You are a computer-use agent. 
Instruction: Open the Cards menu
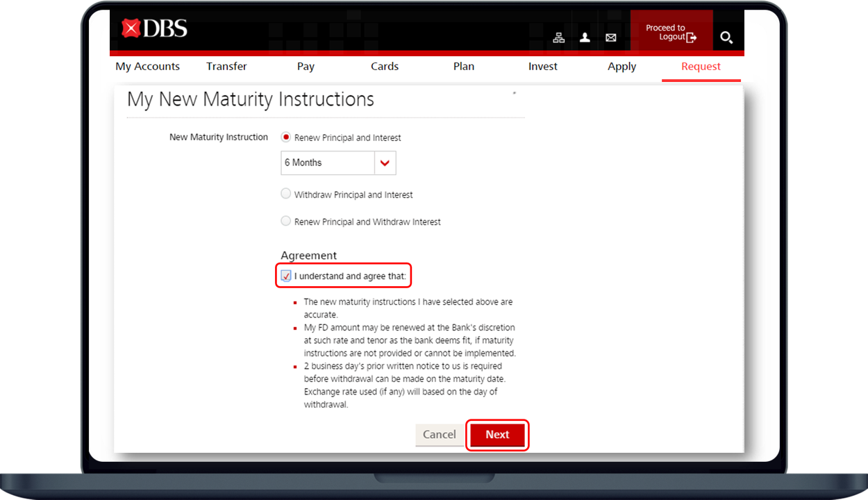[385, 67]
